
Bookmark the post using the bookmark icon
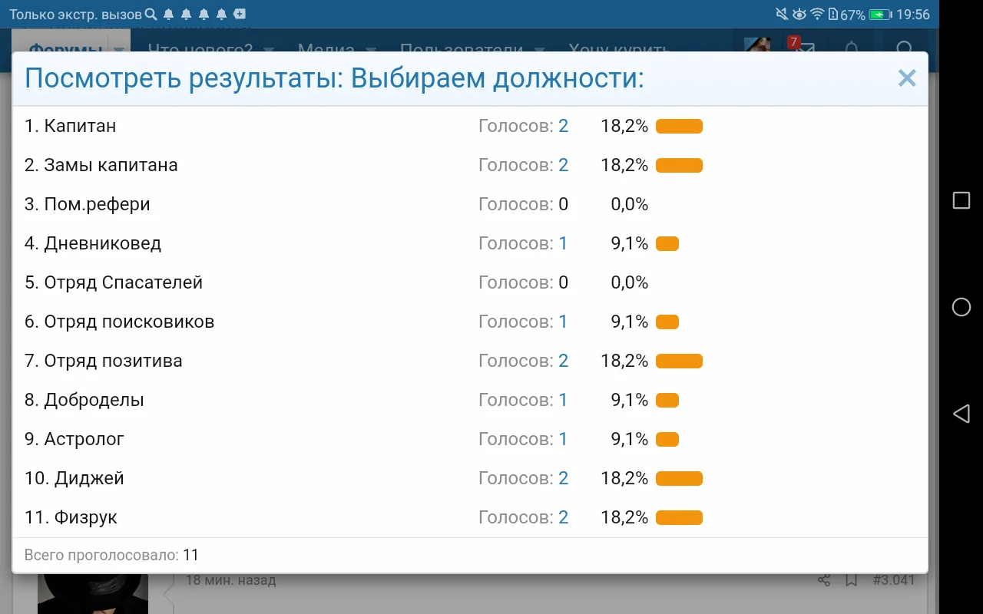(851, 581)
